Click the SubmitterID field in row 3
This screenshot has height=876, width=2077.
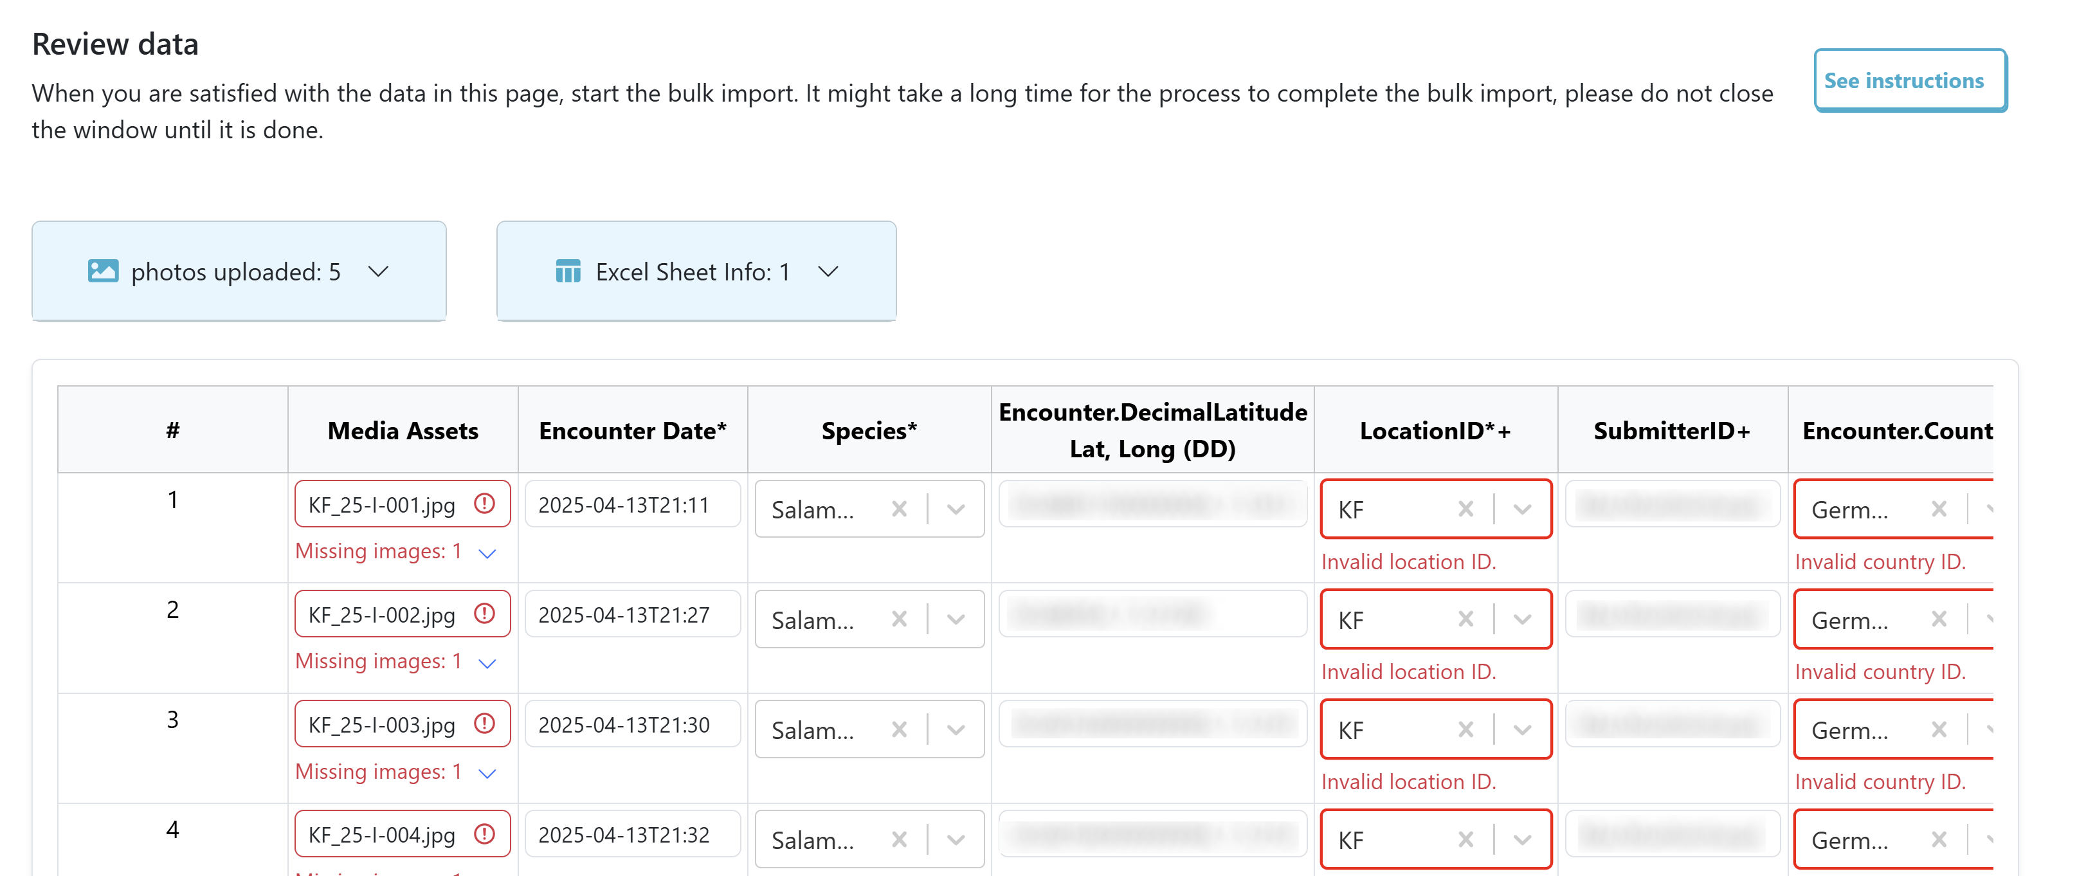click(x=1673, y=724)
